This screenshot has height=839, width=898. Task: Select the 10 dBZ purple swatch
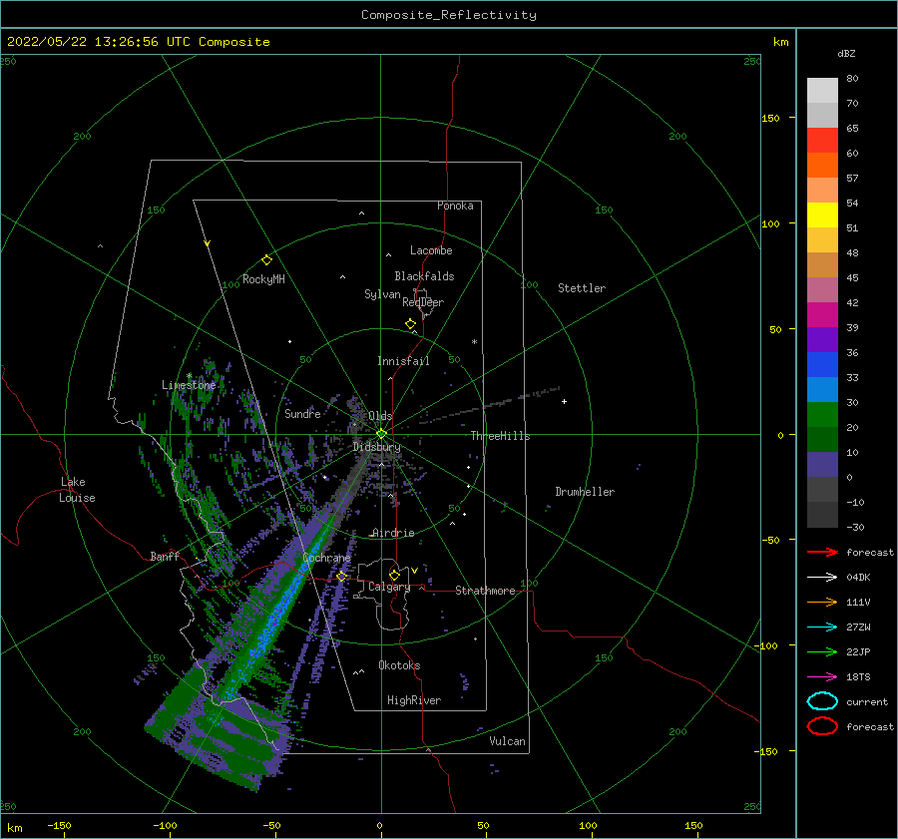(x=822, y=464)
